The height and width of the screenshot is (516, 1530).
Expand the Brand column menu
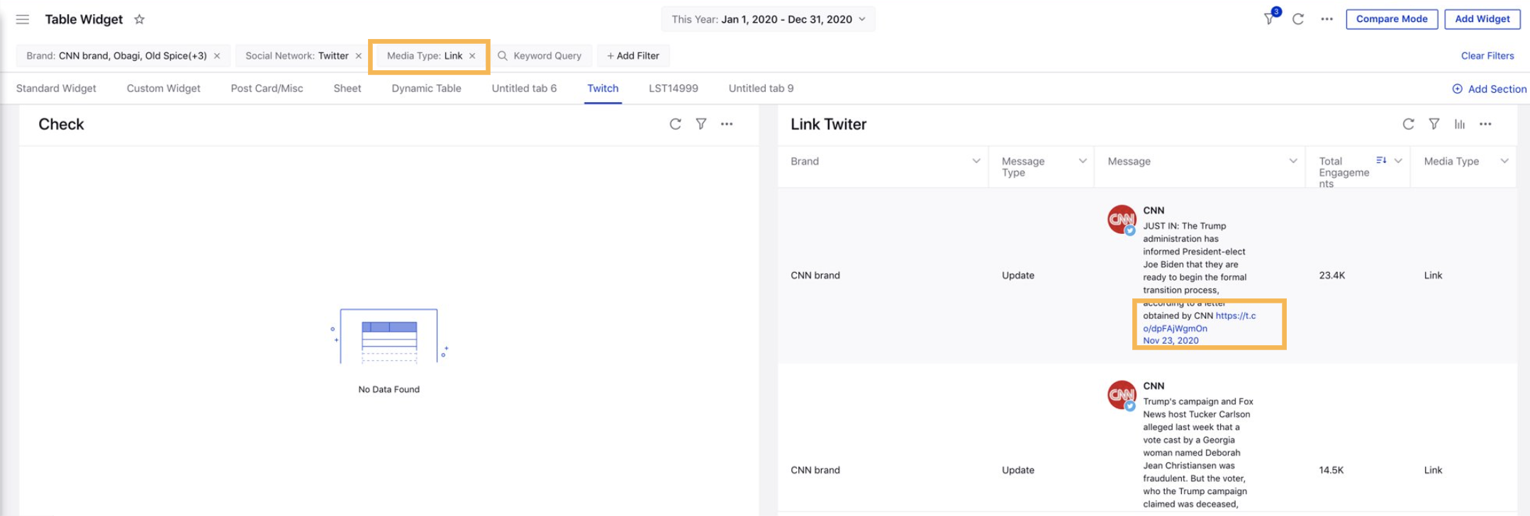pyautogui.click(x=976, y=161)
